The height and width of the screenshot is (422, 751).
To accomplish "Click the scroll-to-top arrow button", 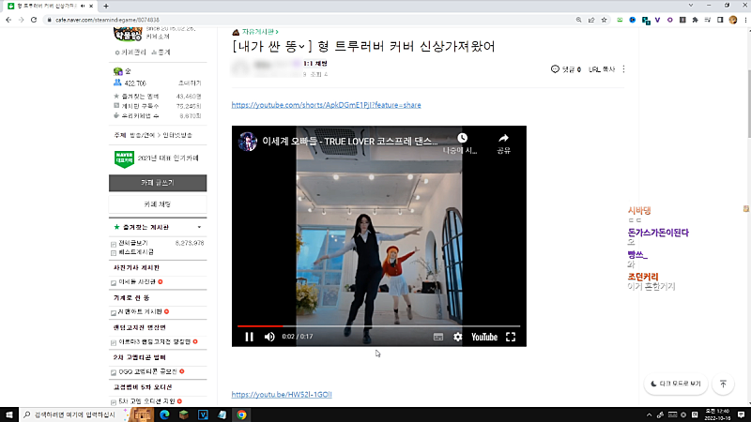I will pos(723,384).
